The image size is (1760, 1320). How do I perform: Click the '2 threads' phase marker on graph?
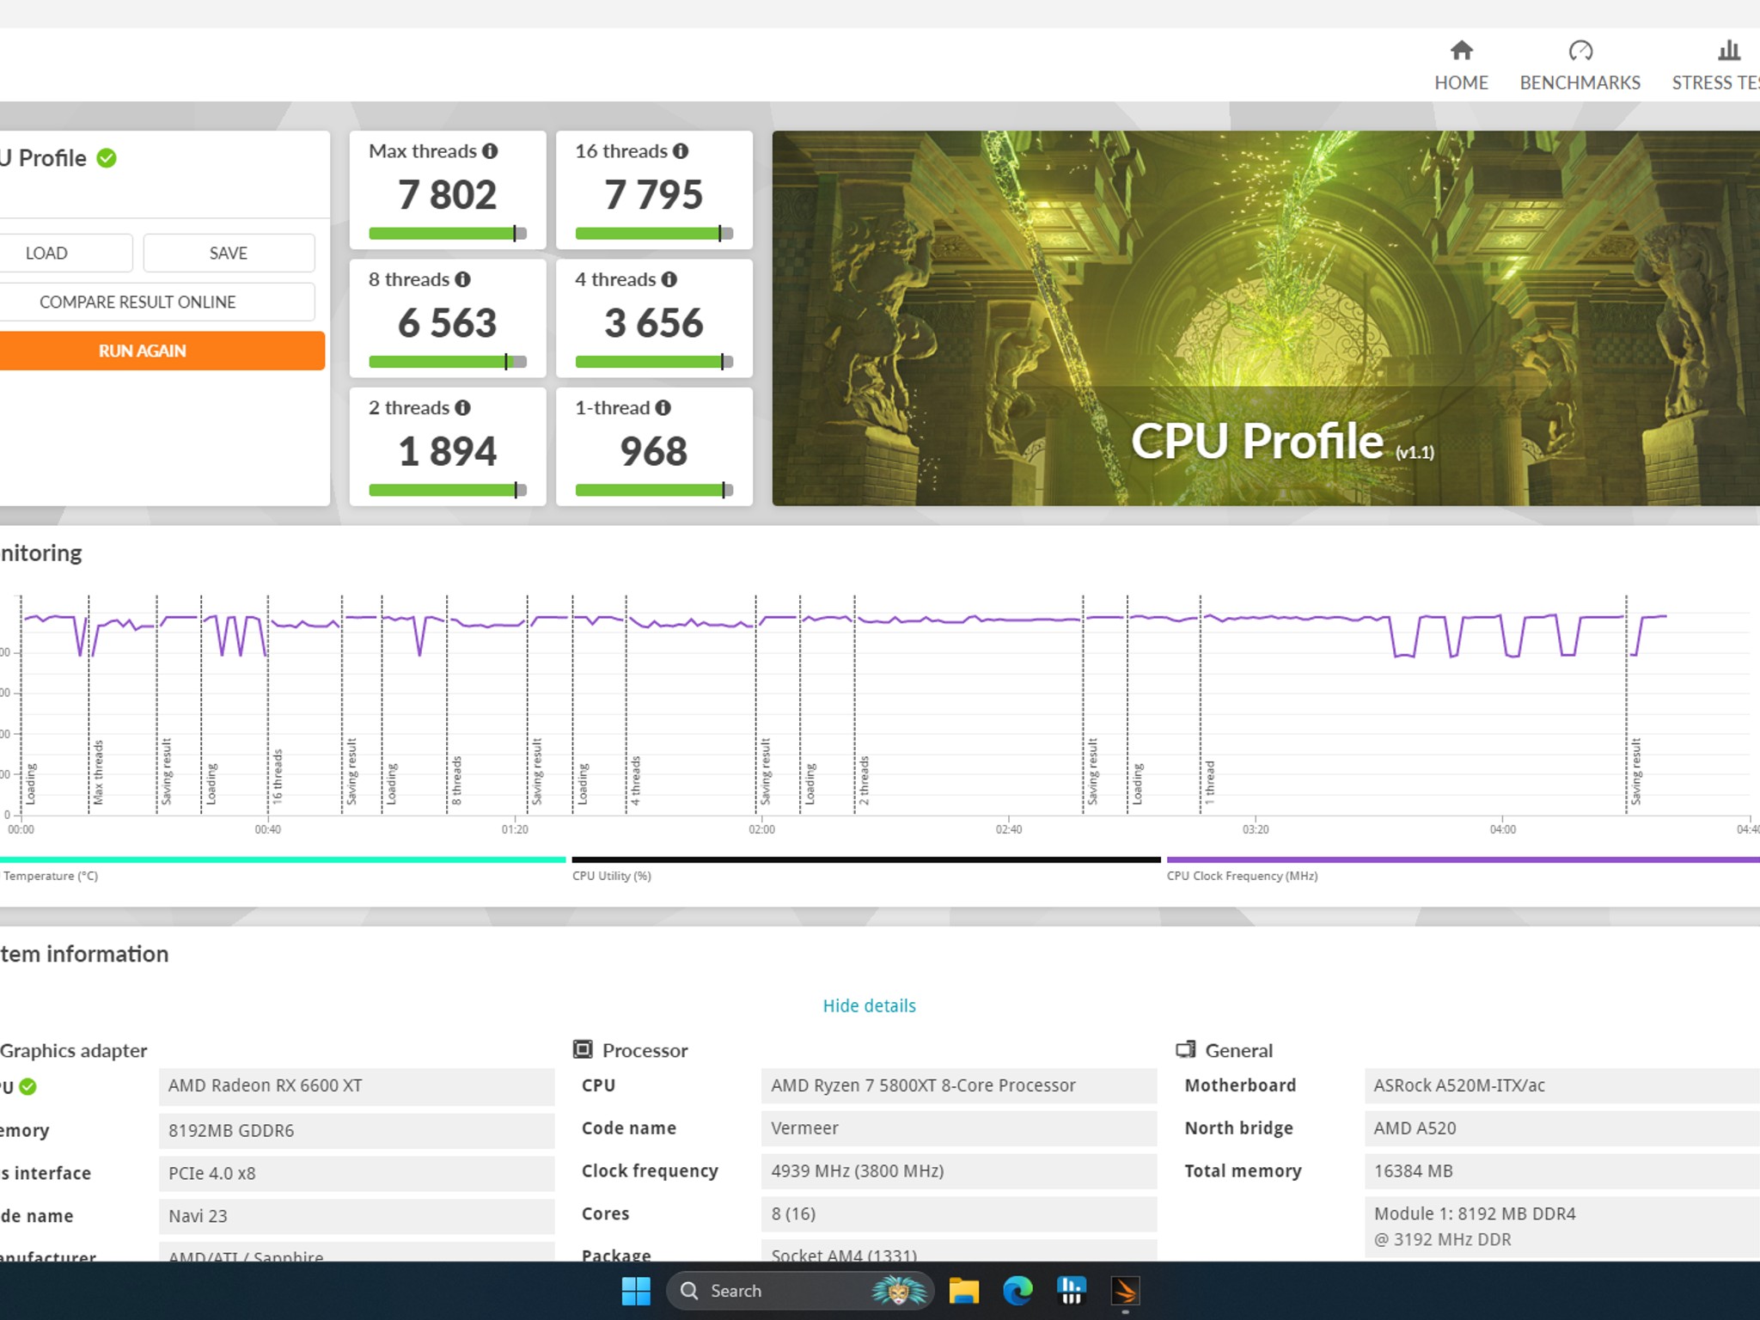[x=864, y=780]
